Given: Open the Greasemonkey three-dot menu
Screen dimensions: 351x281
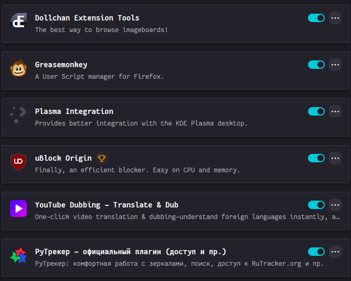Looking at the screenshot, I should [x=335, y=65].
